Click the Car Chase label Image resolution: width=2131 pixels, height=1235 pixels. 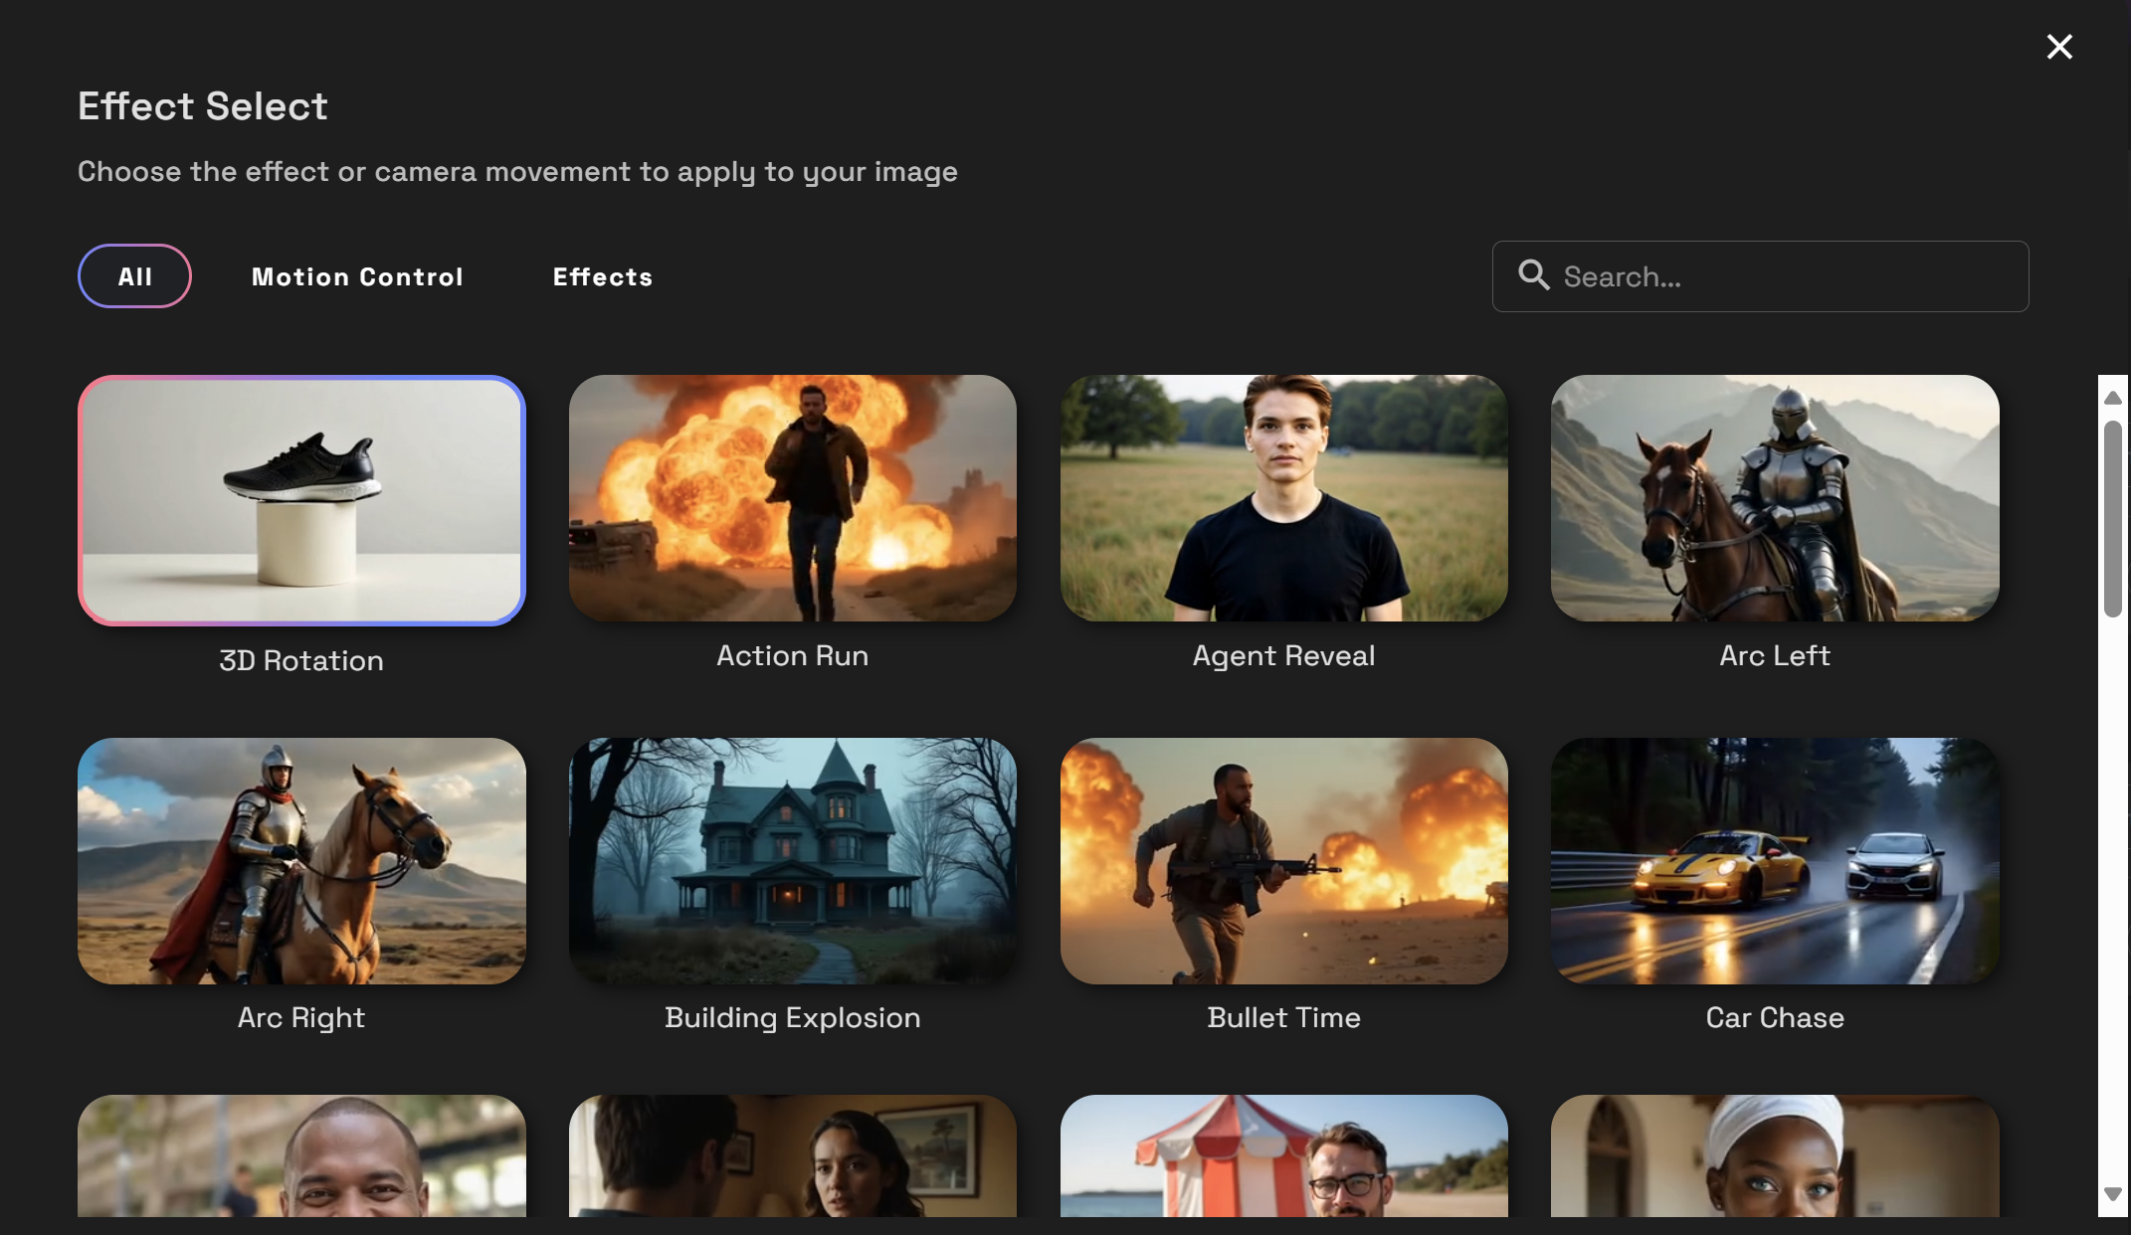pyautogui.click(x=1774, y=1017)
